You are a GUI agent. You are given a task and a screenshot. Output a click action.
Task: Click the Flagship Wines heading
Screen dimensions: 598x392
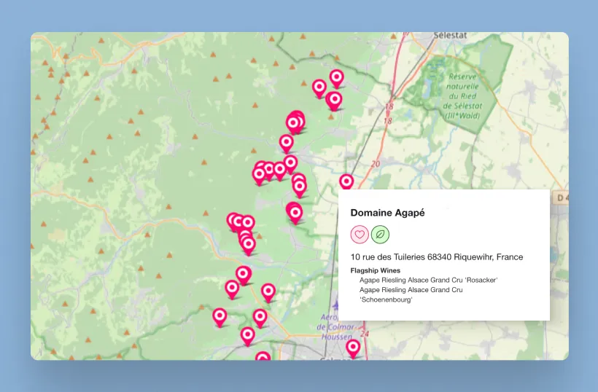pyautogui.click(x=375, y=270)
